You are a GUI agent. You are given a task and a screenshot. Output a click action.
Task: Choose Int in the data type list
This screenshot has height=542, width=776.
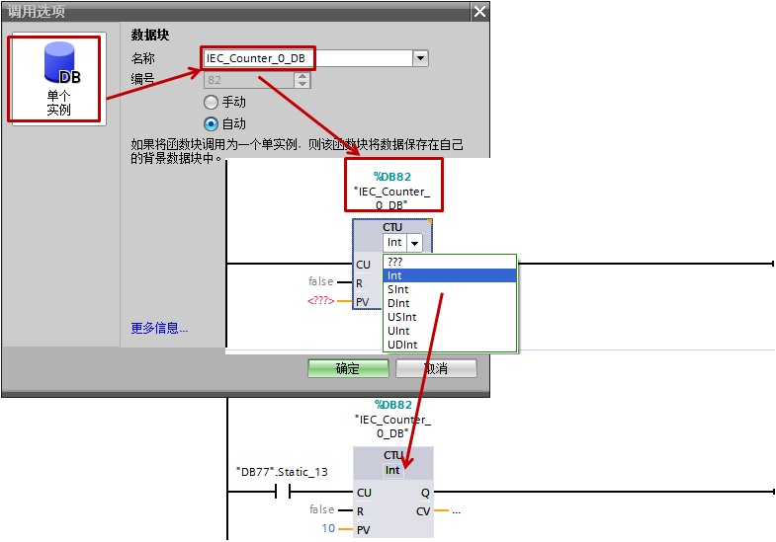[450, 275]
